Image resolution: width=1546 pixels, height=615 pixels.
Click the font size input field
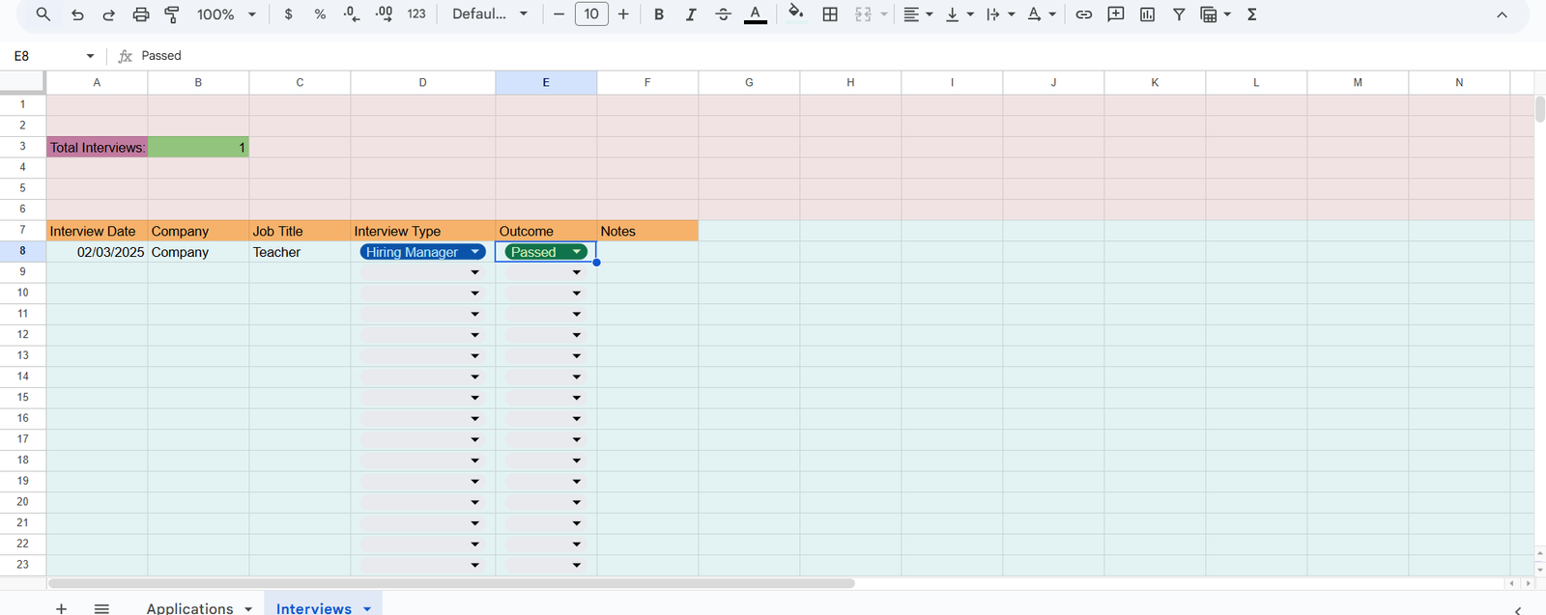tap(591, 14)
